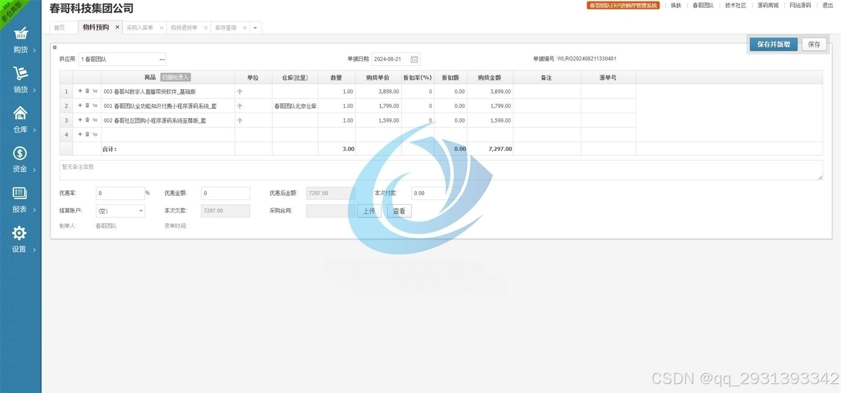Image resolution: width=841 pixels, height=393 pixels.
Task: Click the 优惠率 input field
Action: point(120,193)
